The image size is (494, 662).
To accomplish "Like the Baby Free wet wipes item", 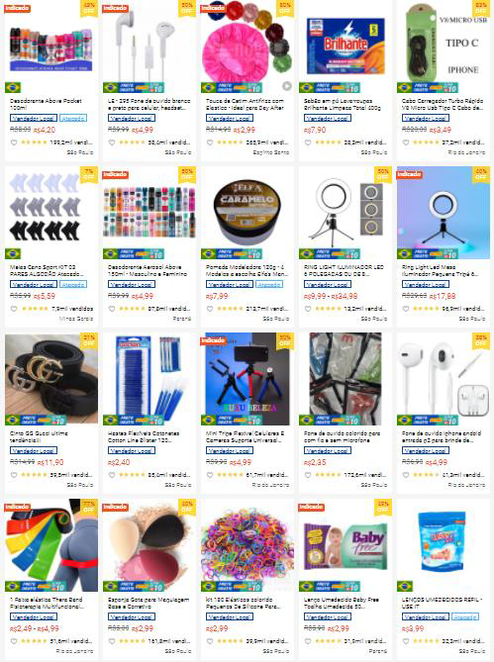I will point(307,641).
